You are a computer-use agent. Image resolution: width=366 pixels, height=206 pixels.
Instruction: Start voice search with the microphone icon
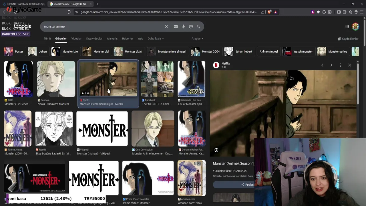(183, 27)
